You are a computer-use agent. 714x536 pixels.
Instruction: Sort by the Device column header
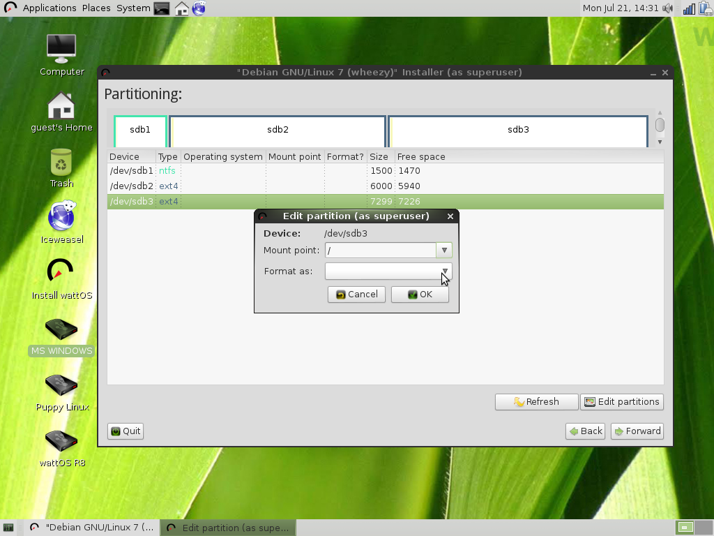point(132,157)
